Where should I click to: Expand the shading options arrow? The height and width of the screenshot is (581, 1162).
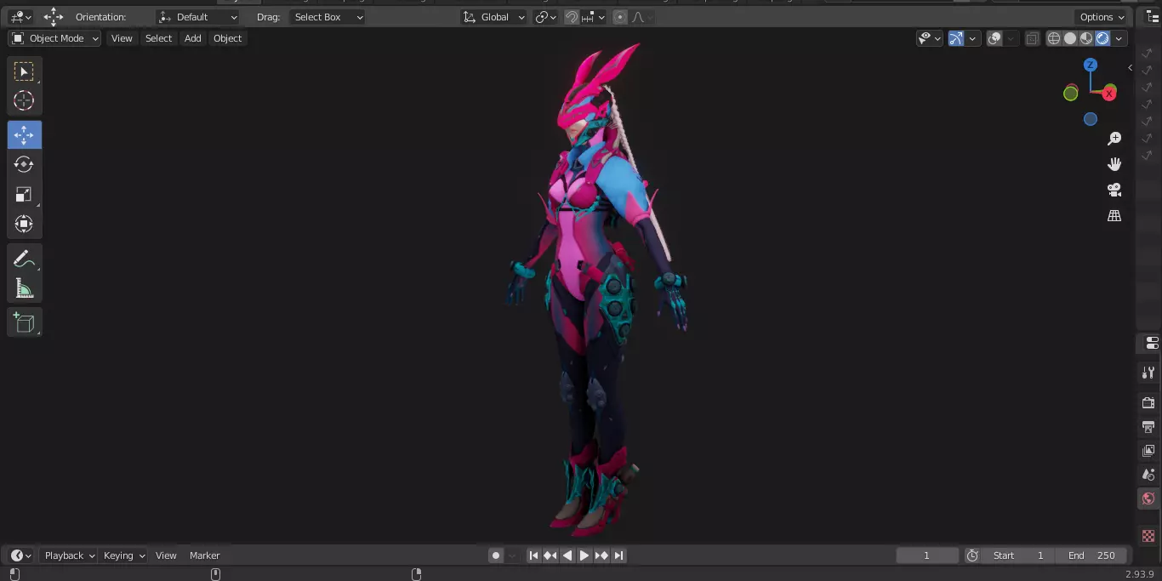pyautogui.click(x=1119, y=38)
